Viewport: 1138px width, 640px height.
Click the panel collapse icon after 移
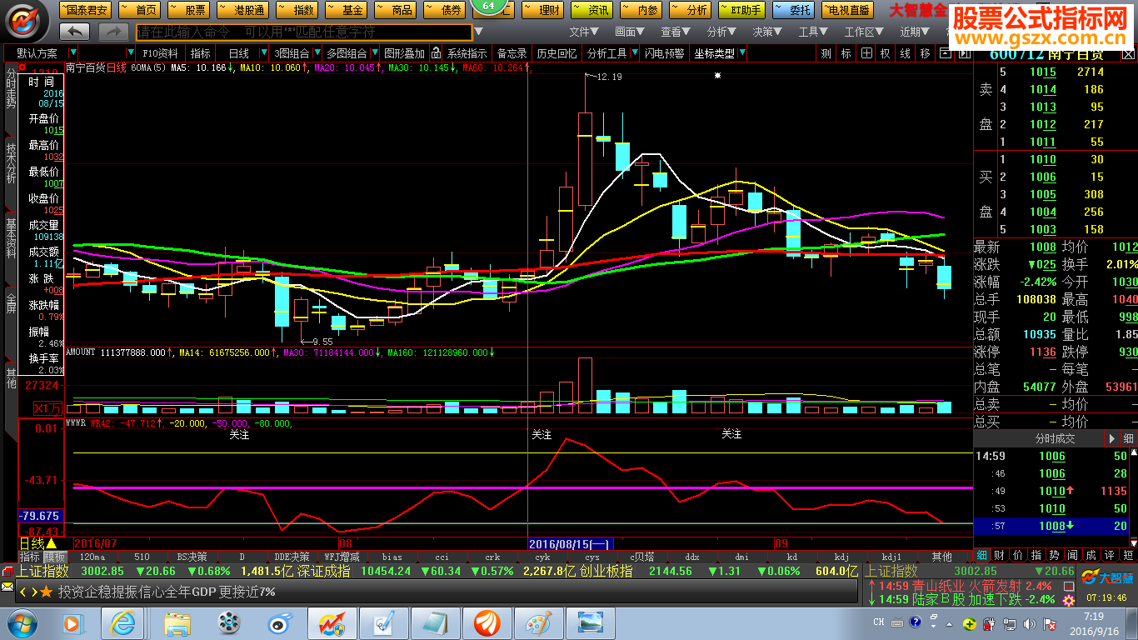point(945,52)
